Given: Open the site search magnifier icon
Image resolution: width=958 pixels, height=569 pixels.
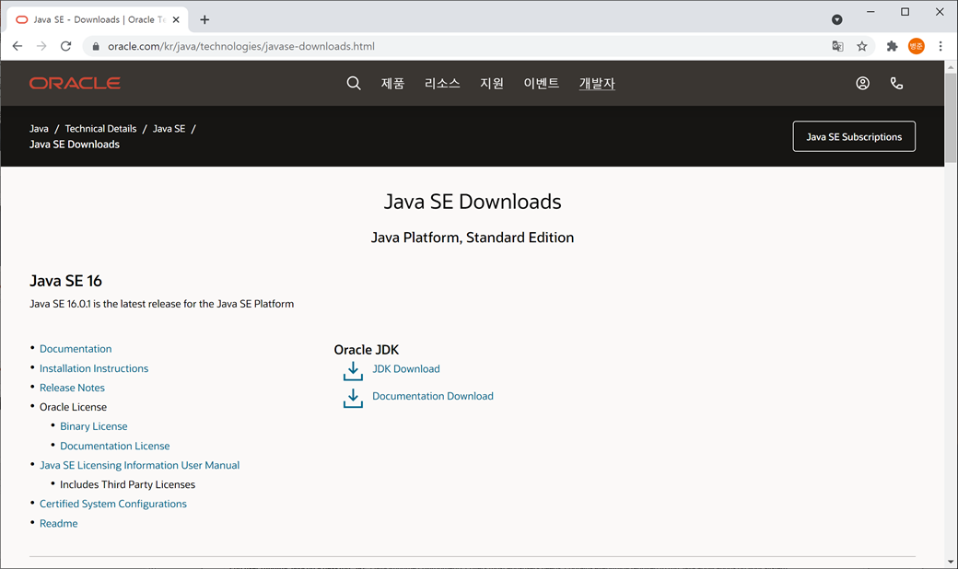Looking at the screenshot, I should click(354, 83).
